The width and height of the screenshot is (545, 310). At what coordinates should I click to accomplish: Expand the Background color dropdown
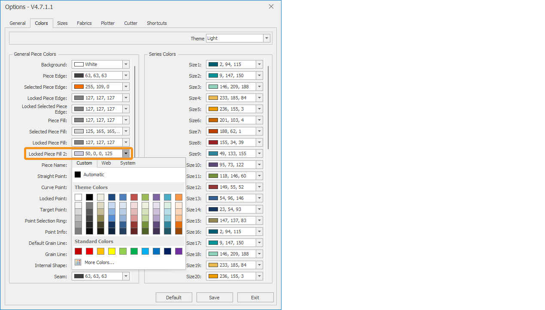point(126,64)
